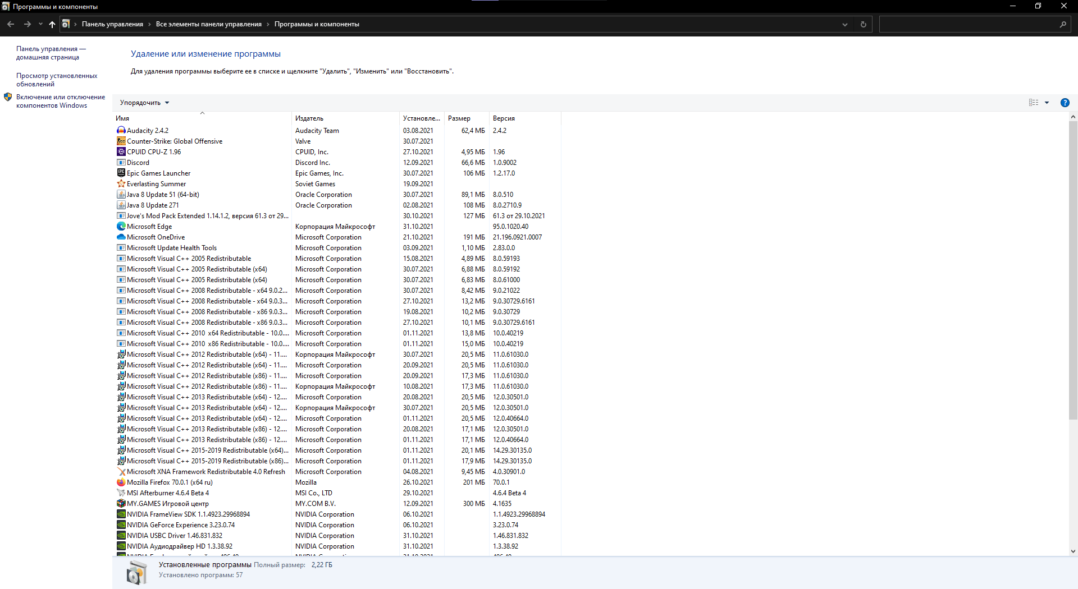Click the Discord program icon

coord(121,163)
